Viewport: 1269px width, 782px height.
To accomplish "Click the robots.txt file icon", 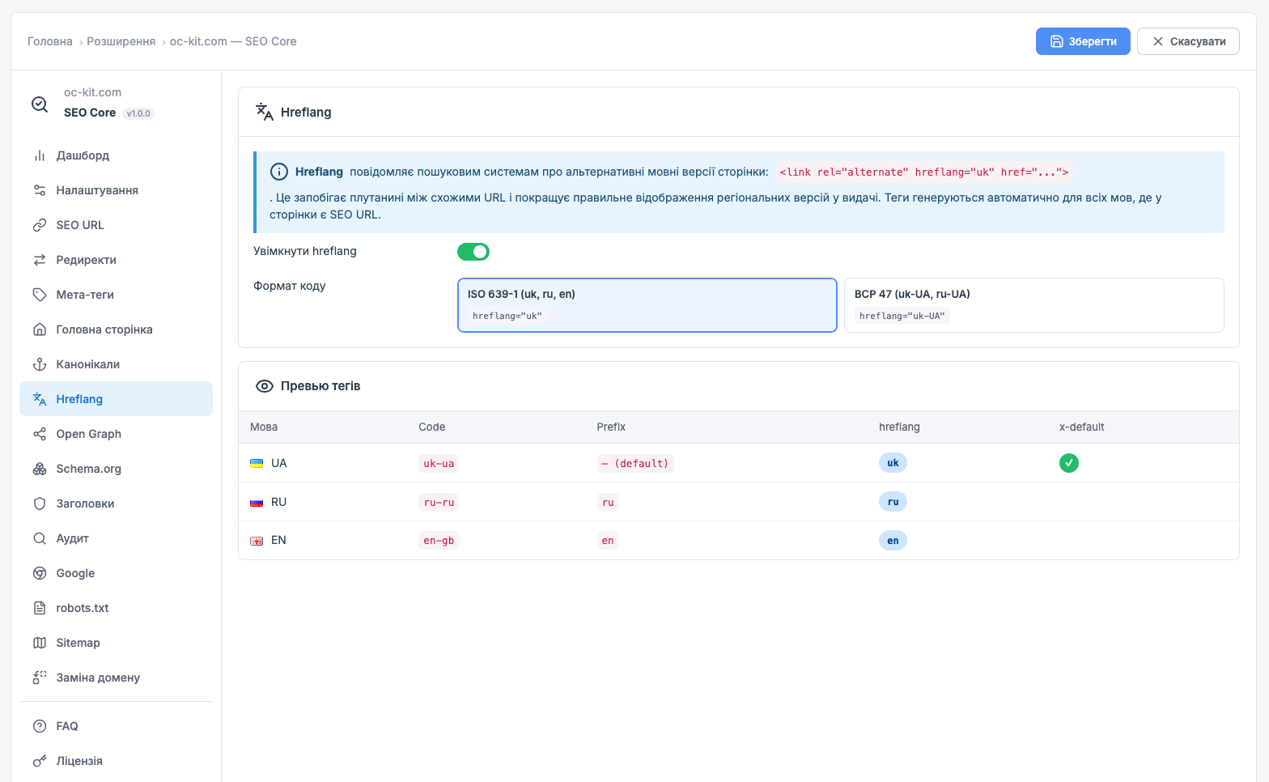I will [40, 608].
